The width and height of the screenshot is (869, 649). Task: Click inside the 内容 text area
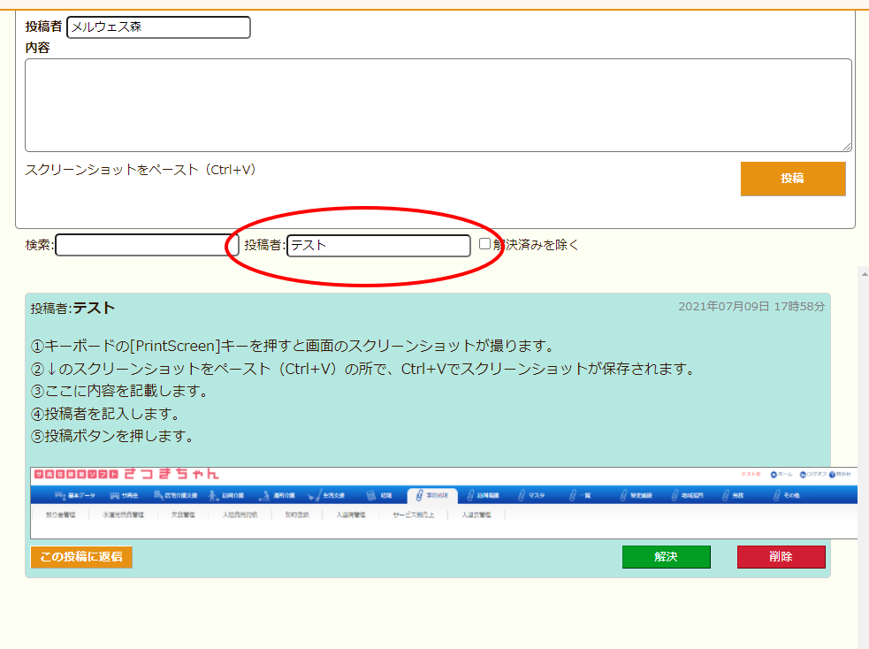coord(438,104)
